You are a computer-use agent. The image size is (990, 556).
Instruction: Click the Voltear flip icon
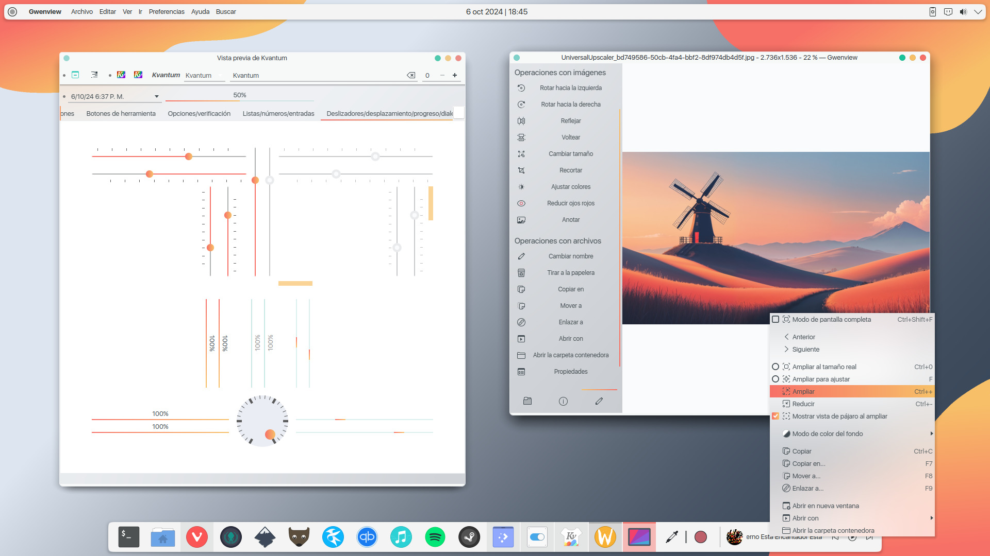(521, 137)
